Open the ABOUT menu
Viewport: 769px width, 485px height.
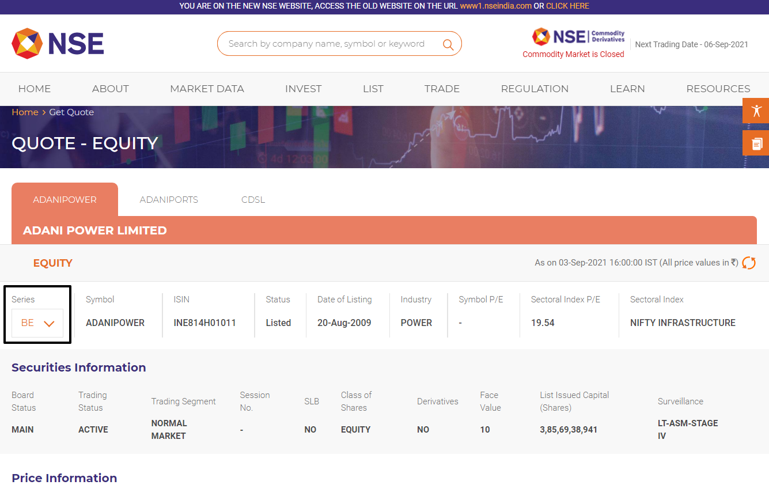111,89
